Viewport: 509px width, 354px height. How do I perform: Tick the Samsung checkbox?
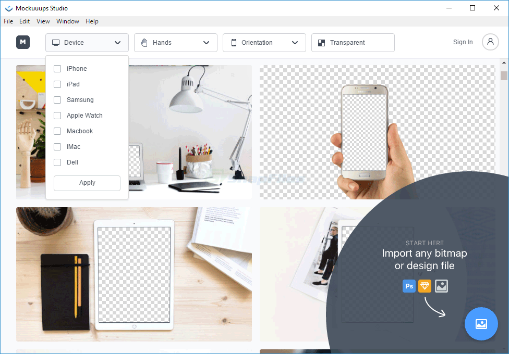coord(57,100)
